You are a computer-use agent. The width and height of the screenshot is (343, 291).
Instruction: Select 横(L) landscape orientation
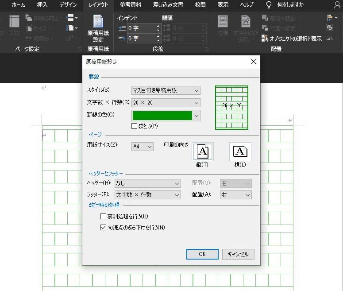tap(240, 151)
